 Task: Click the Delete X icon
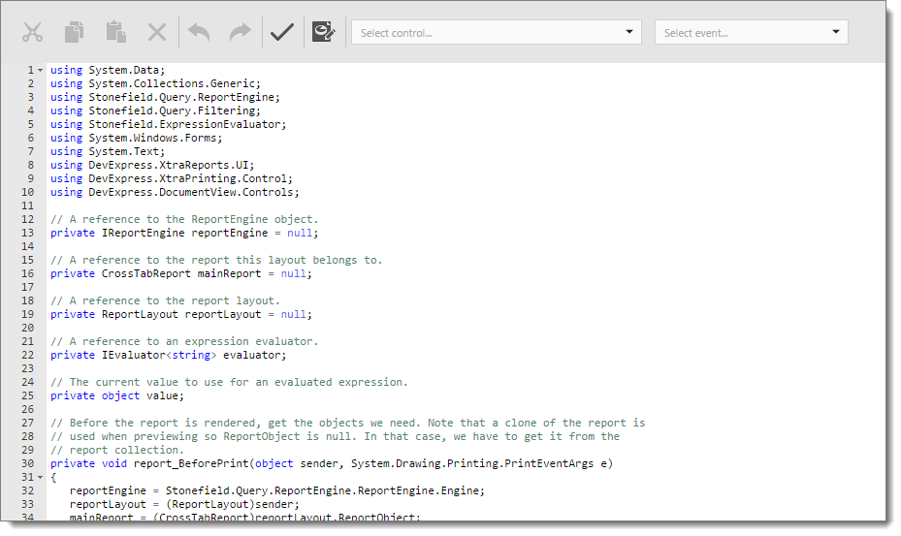coord(157,32)
